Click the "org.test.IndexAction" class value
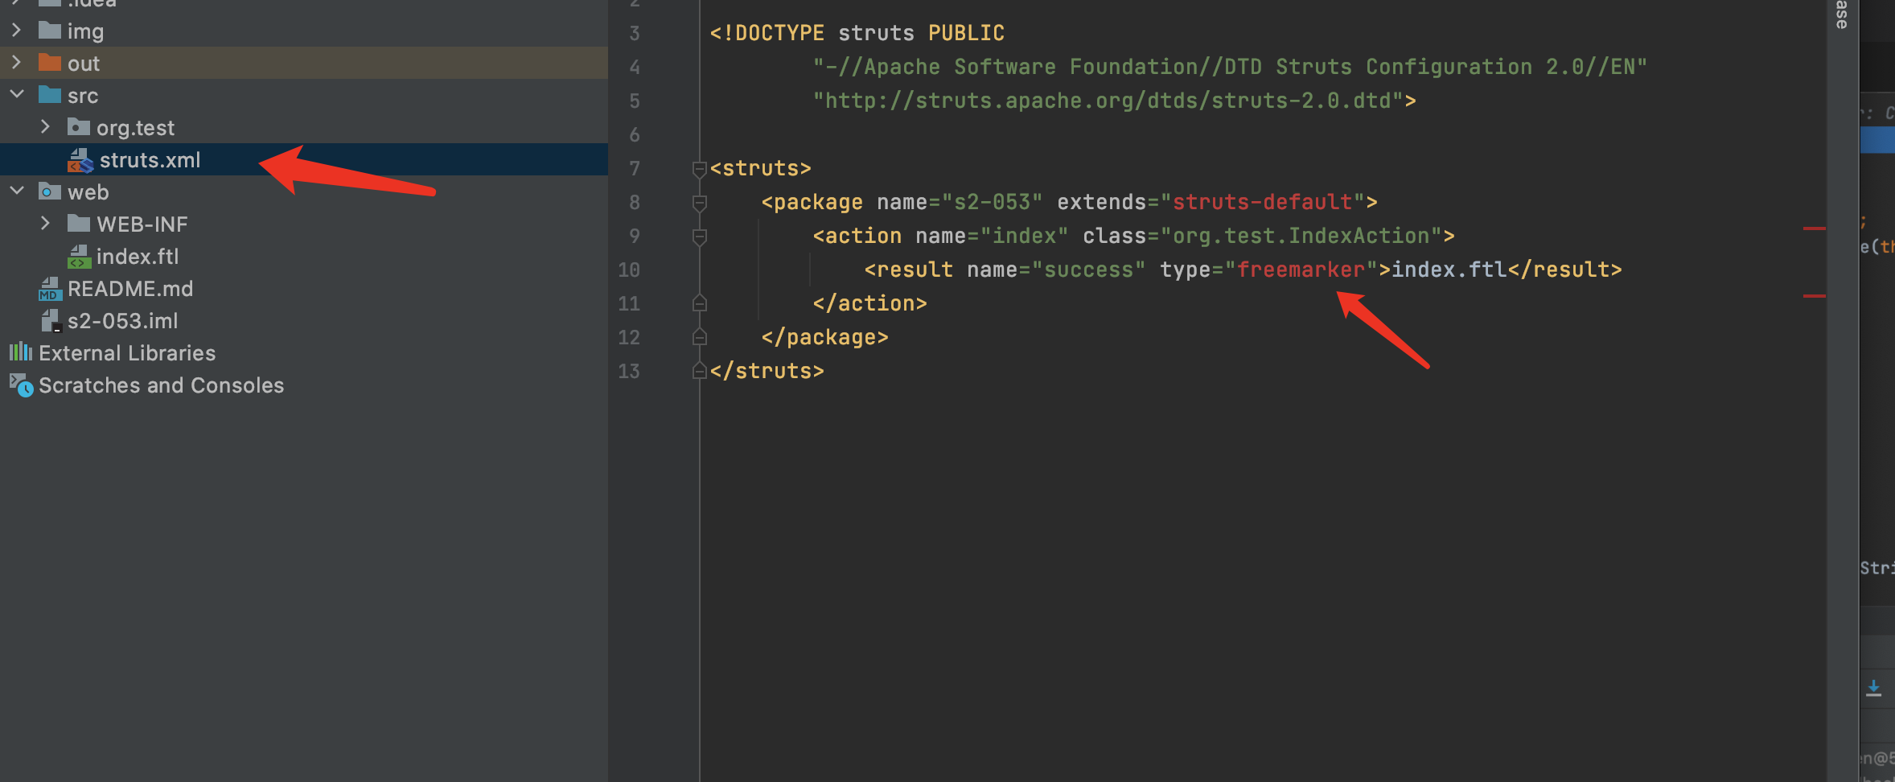 [1301, 236]
